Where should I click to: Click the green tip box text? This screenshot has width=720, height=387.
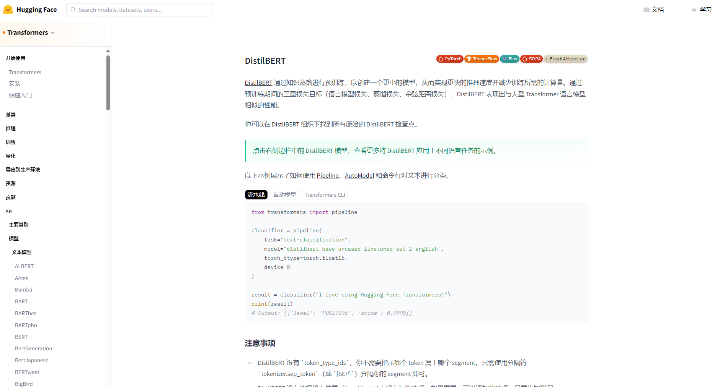click(375, 151)
